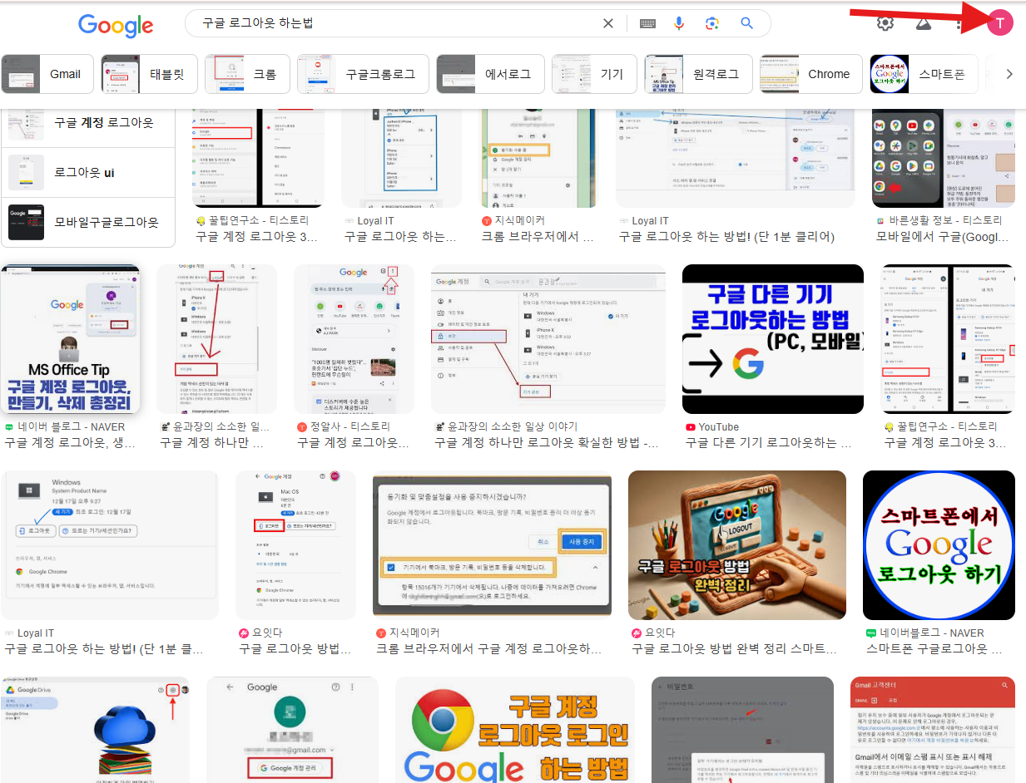Image resolution: width=1026 pixels, height=783 pixels.
Task: Open title 구글 로그아웃 방법 완벽 정리 스마트
Action: (735, 648)
